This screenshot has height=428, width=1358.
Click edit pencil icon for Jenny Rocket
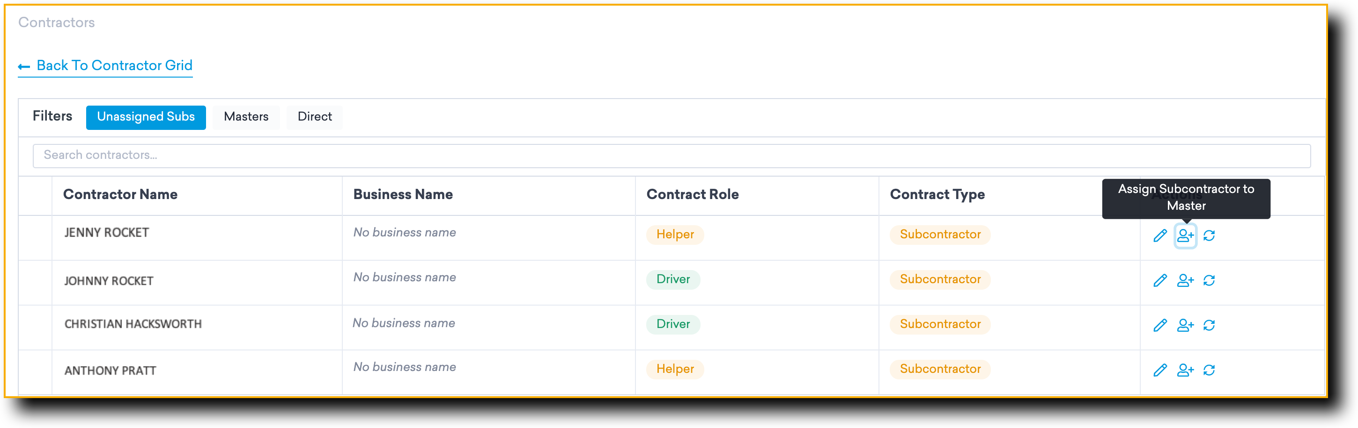pos(1160,235)
